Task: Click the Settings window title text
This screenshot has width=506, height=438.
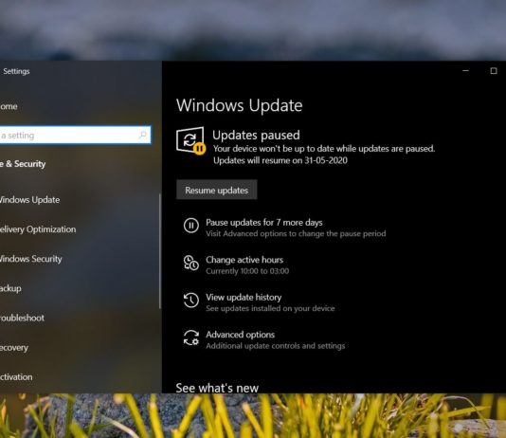Action: (x=16, y=71)
